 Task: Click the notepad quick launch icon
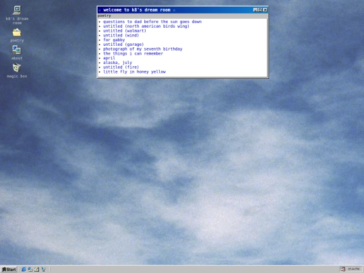[36, 269]
